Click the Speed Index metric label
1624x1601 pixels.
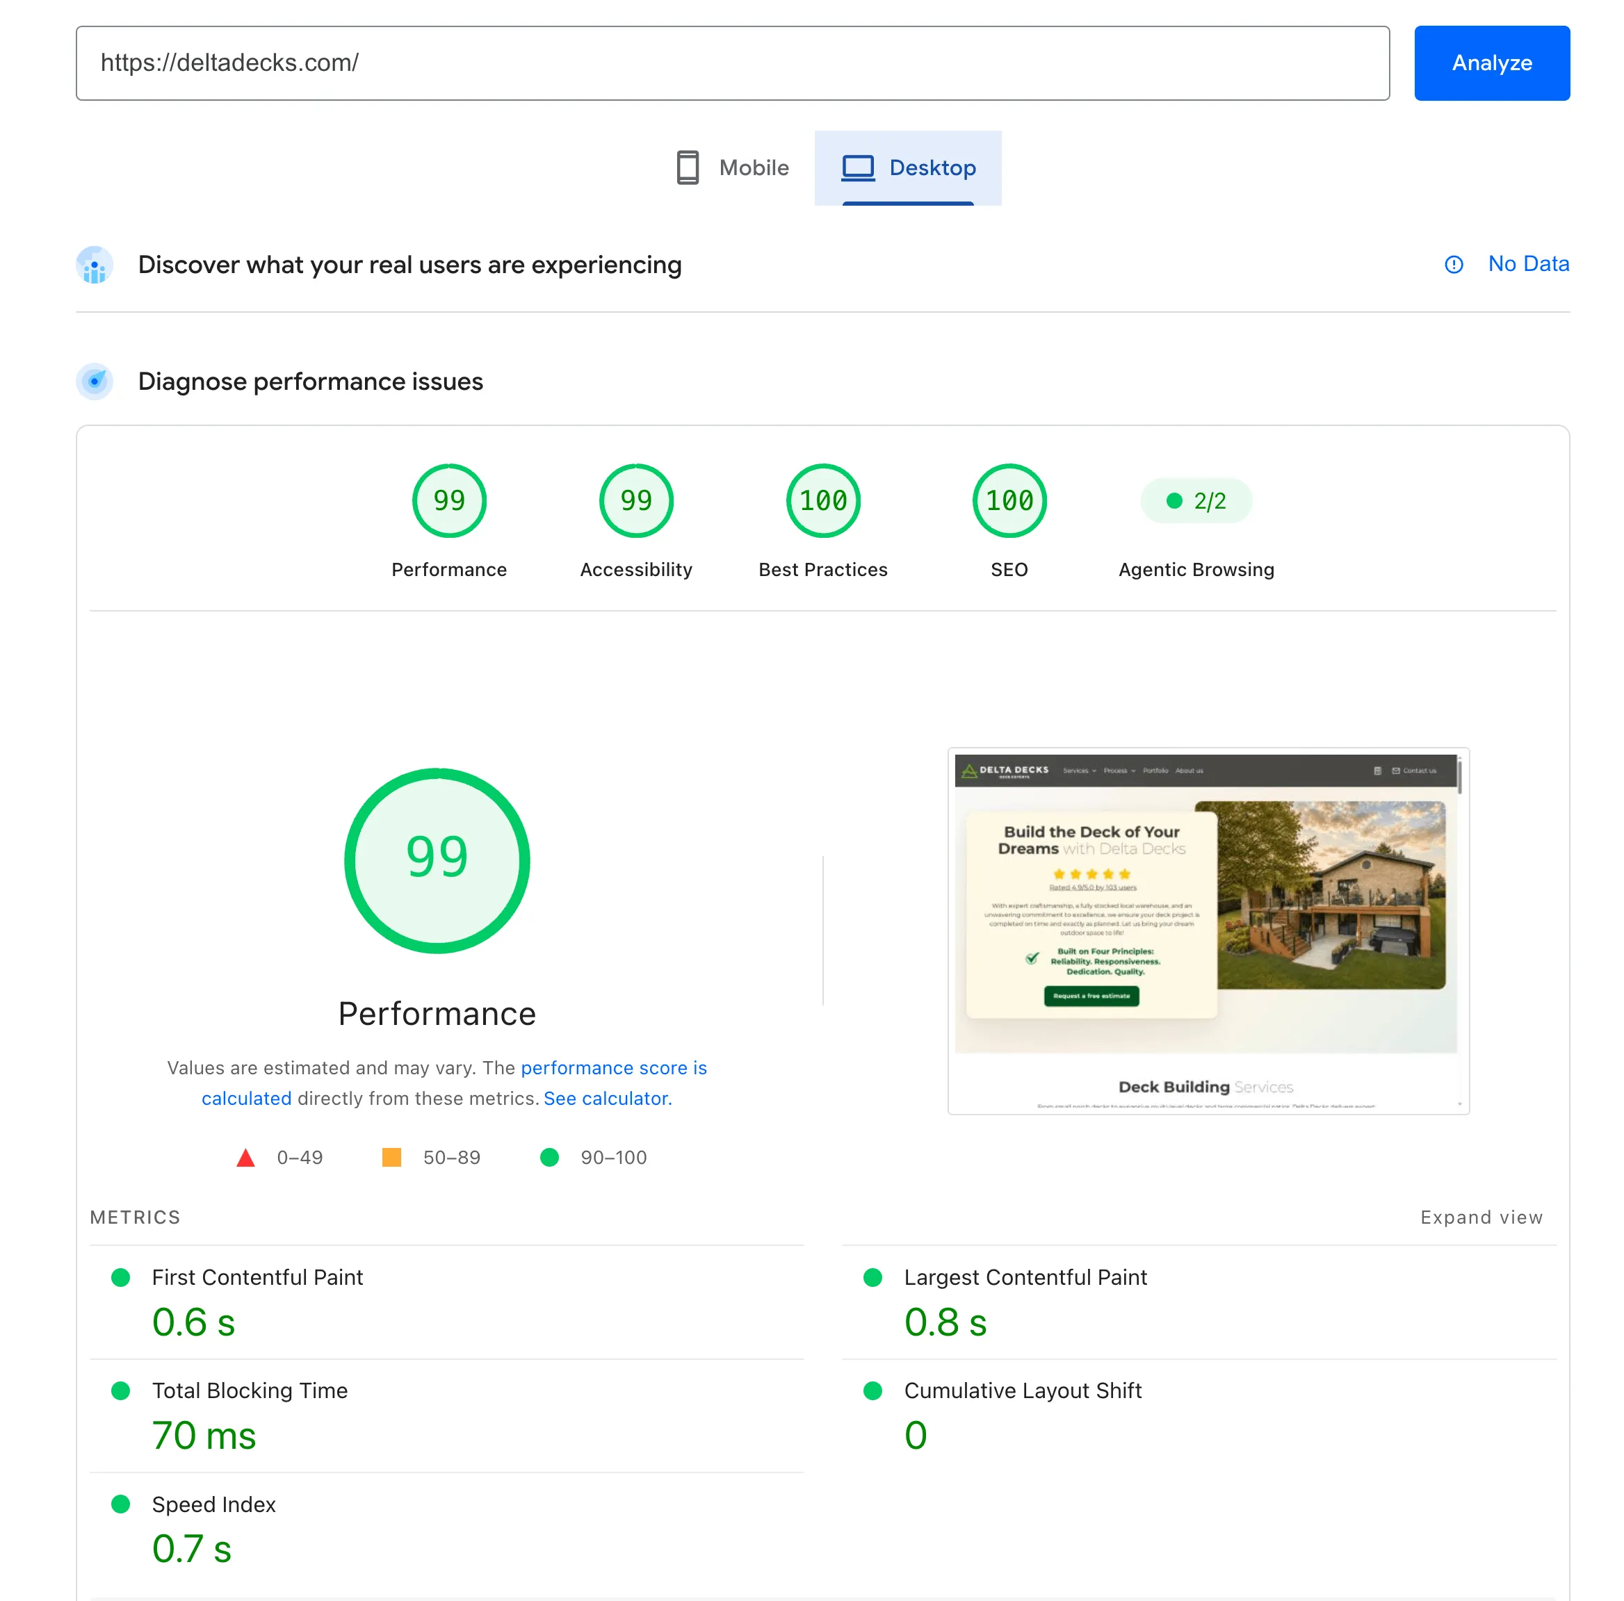click(x=213, y=1504)
